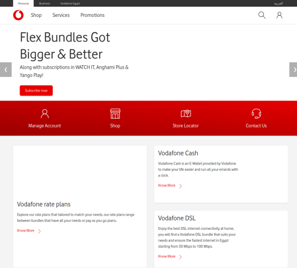Advance to next carousel slide arrow
Screen dimensions: 297x268
(293, 70)
